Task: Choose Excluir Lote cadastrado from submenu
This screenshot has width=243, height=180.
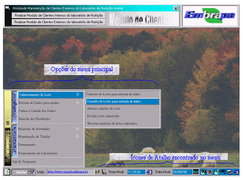Action: pos(103,116)
